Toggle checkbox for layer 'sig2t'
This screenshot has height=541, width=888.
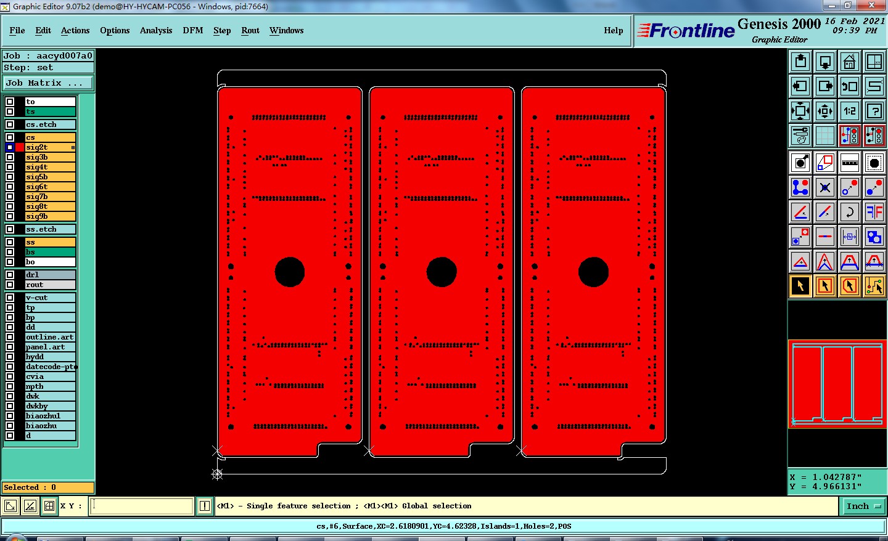10,147
